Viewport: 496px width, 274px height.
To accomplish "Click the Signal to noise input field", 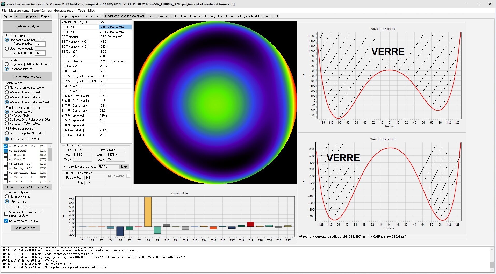I will click(40, 44).
